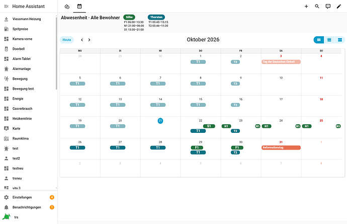This screenshot has width=347, height=224.
Task: Go to previous month arrow
Action: coord(82,40)
